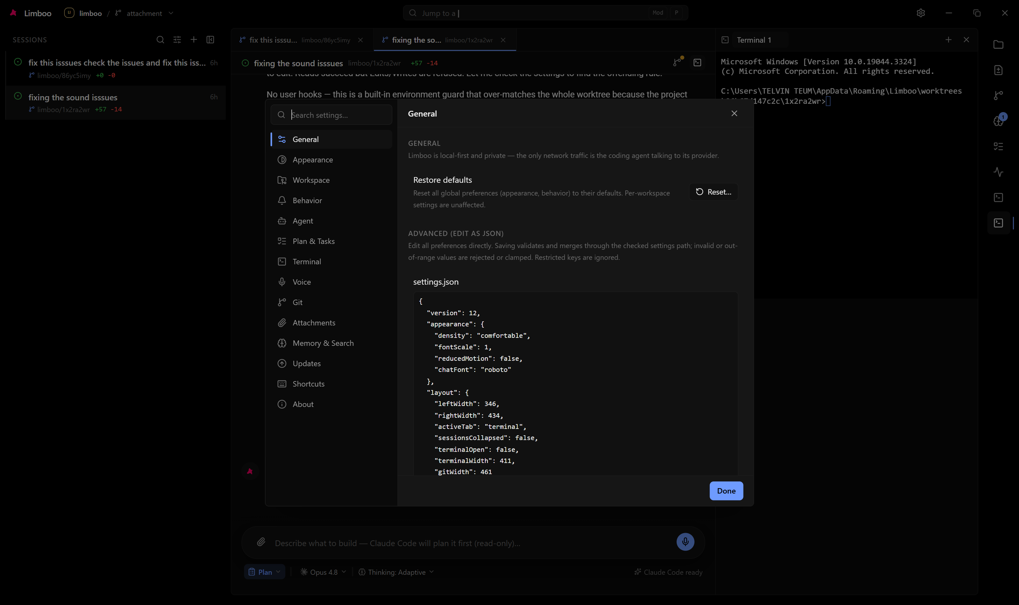This screenshot has height=605, width=1019.
Task: Open the Updates settings category
Action: [x=331, y=363]
